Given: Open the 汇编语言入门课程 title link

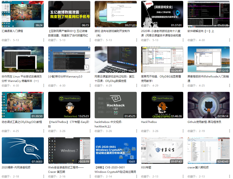Looking at the screenshot, I should click(12, 31).
